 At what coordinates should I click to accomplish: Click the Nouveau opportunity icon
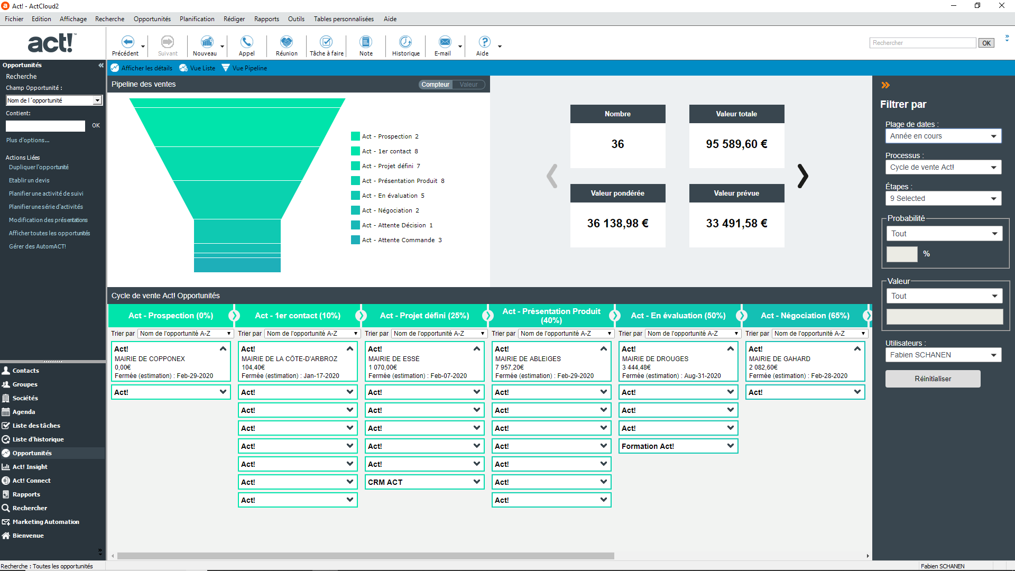click(207, 42)
